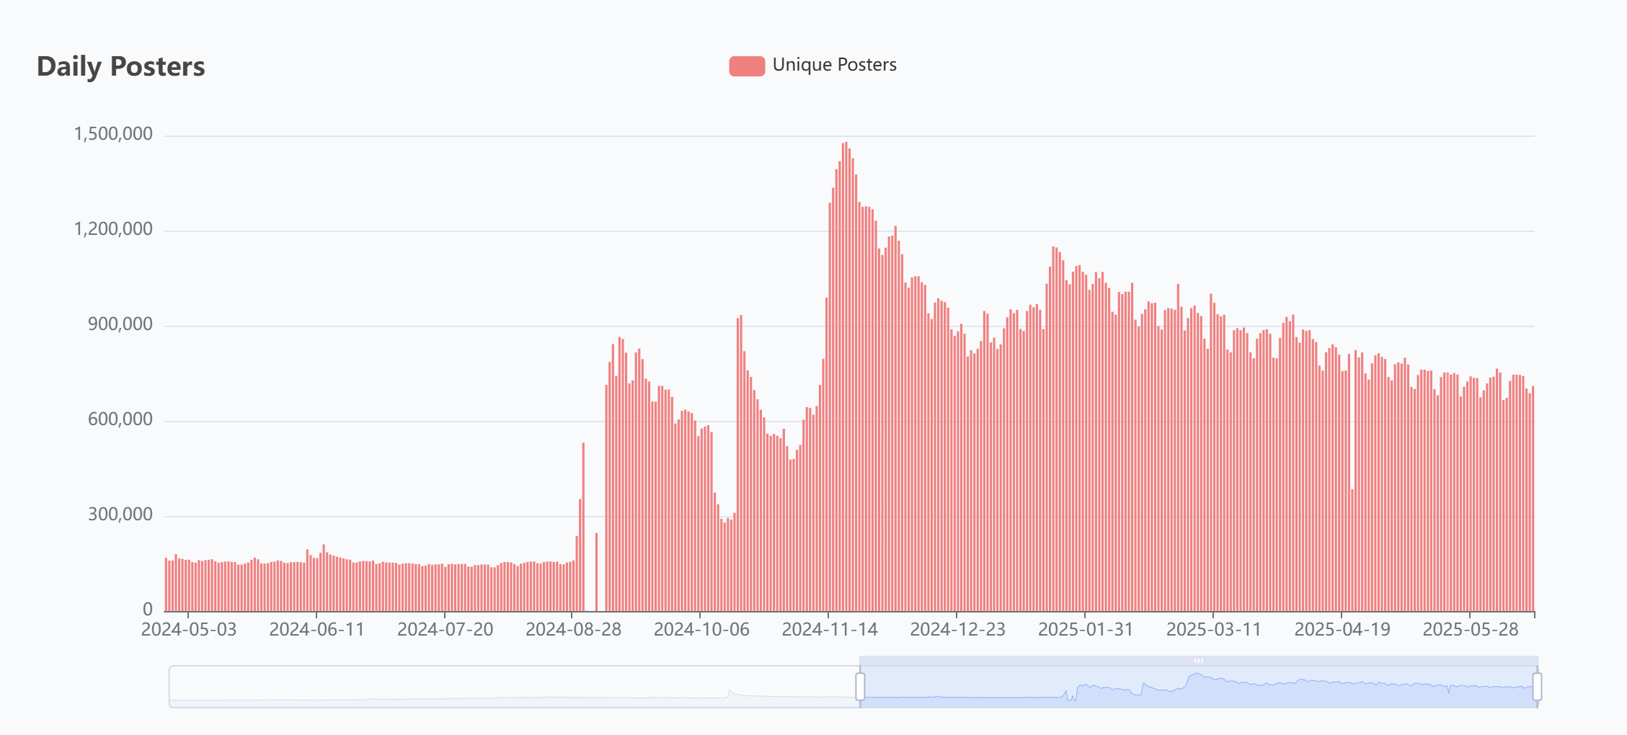Click the 900,000 y-axis label
Viewport: 1627px width, 735px height.
(120, 324)
